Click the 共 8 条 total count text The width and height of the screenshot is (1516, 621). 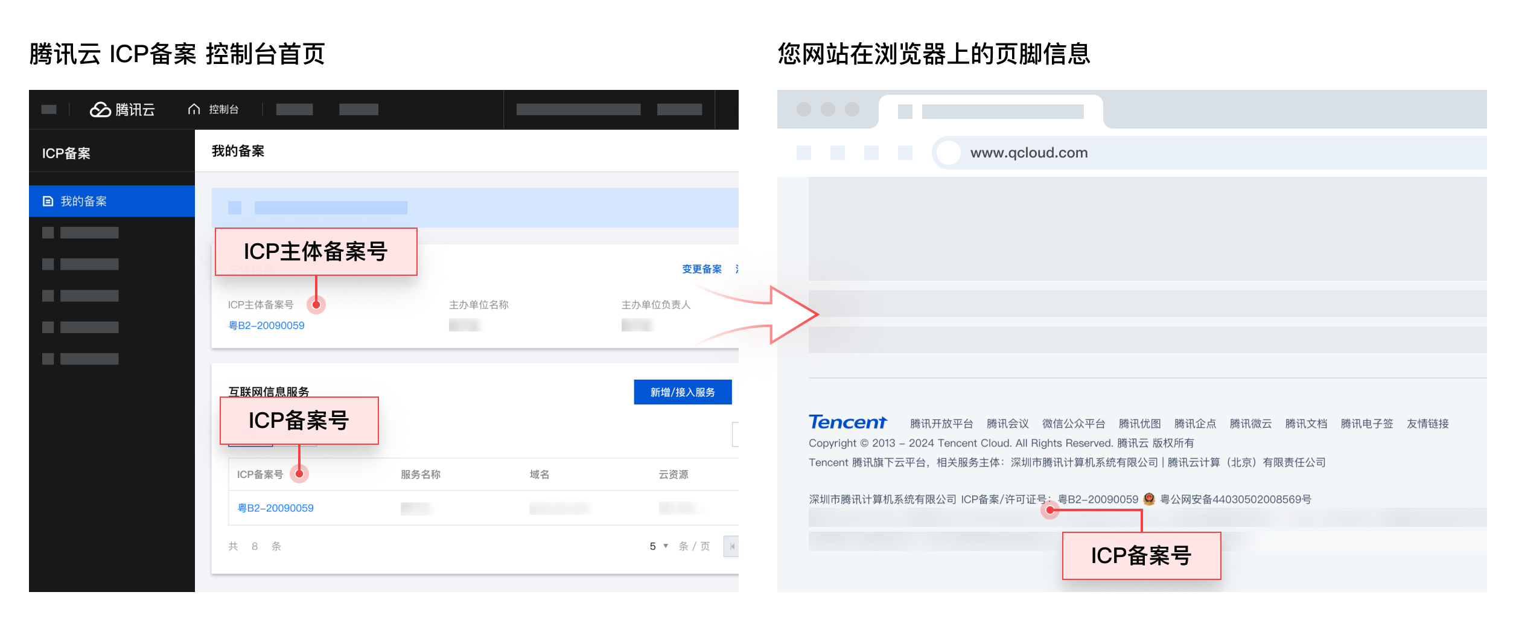pyautogui.click(x=255, y=546)
